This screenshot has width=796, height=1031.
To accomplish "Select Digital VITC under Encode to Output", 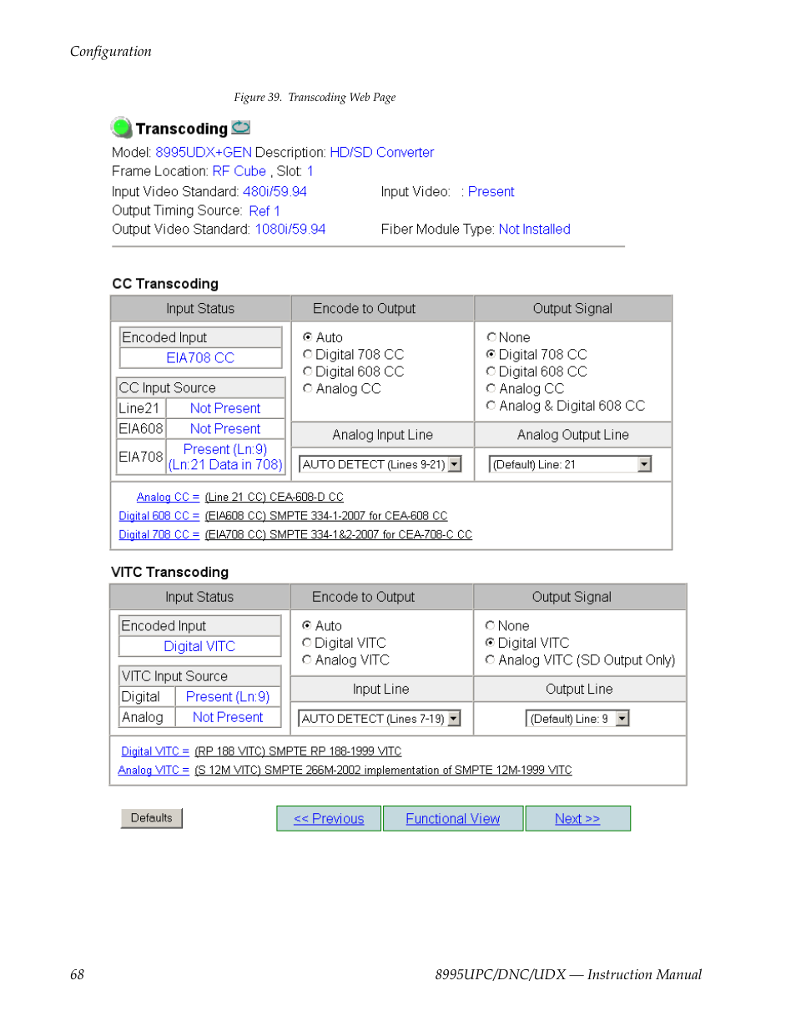I will [307, 643].
